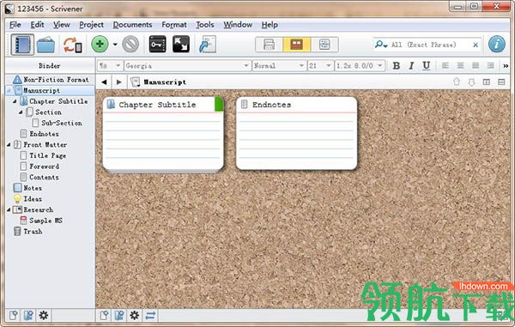Screen dimensions: 515x327
Task: Navigate back in document history
Action: click(104, 82)
